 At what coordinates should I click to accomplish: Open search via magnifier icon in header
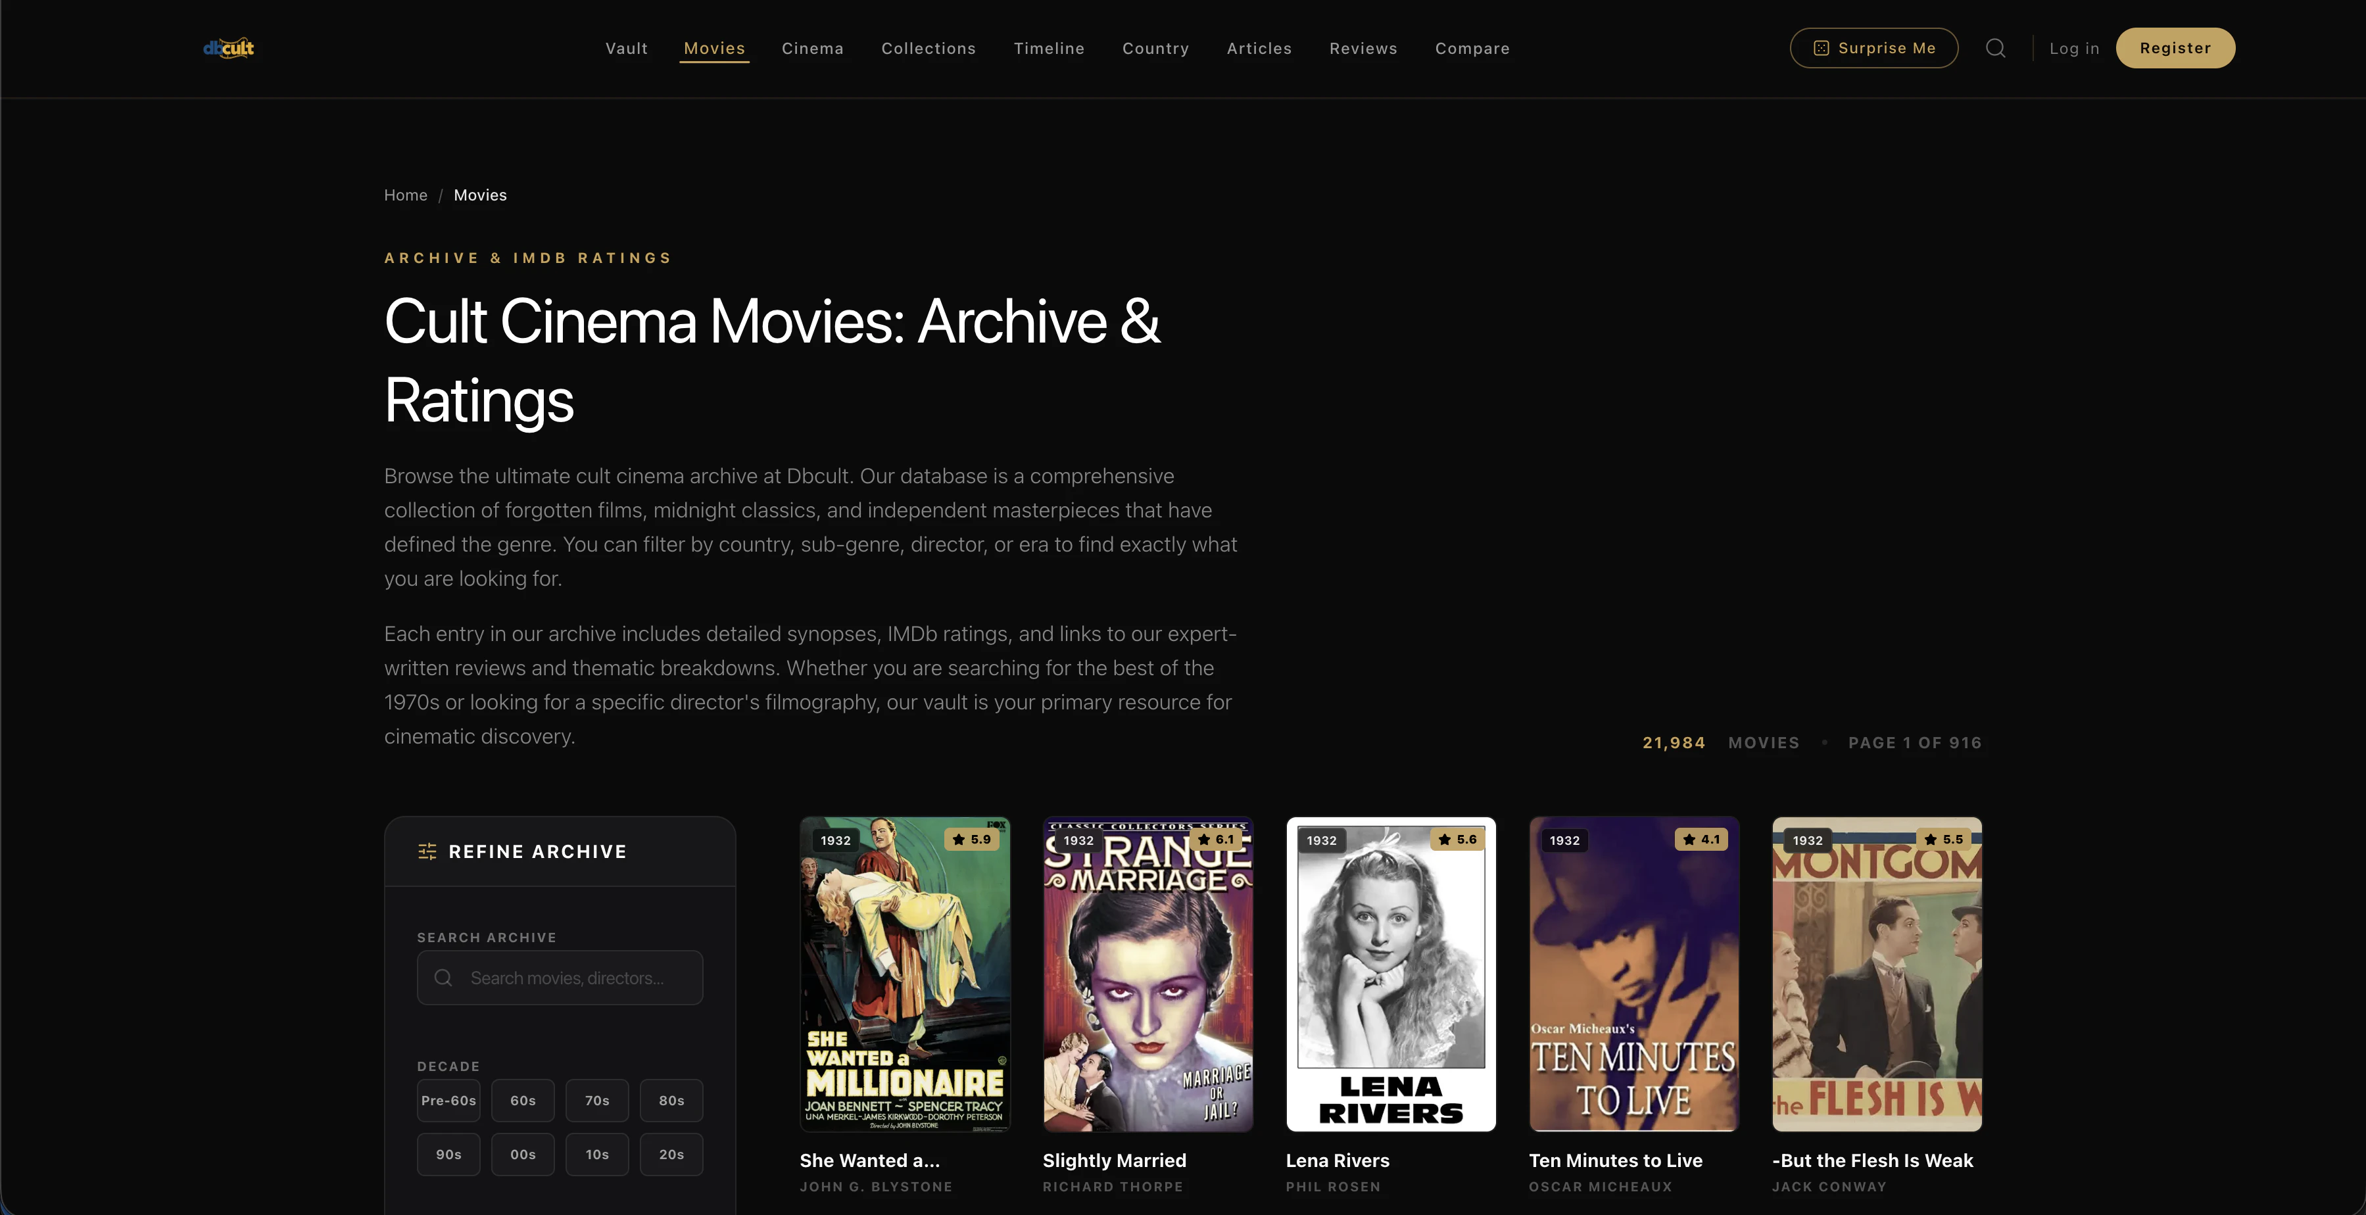[x=1995, y=48]
